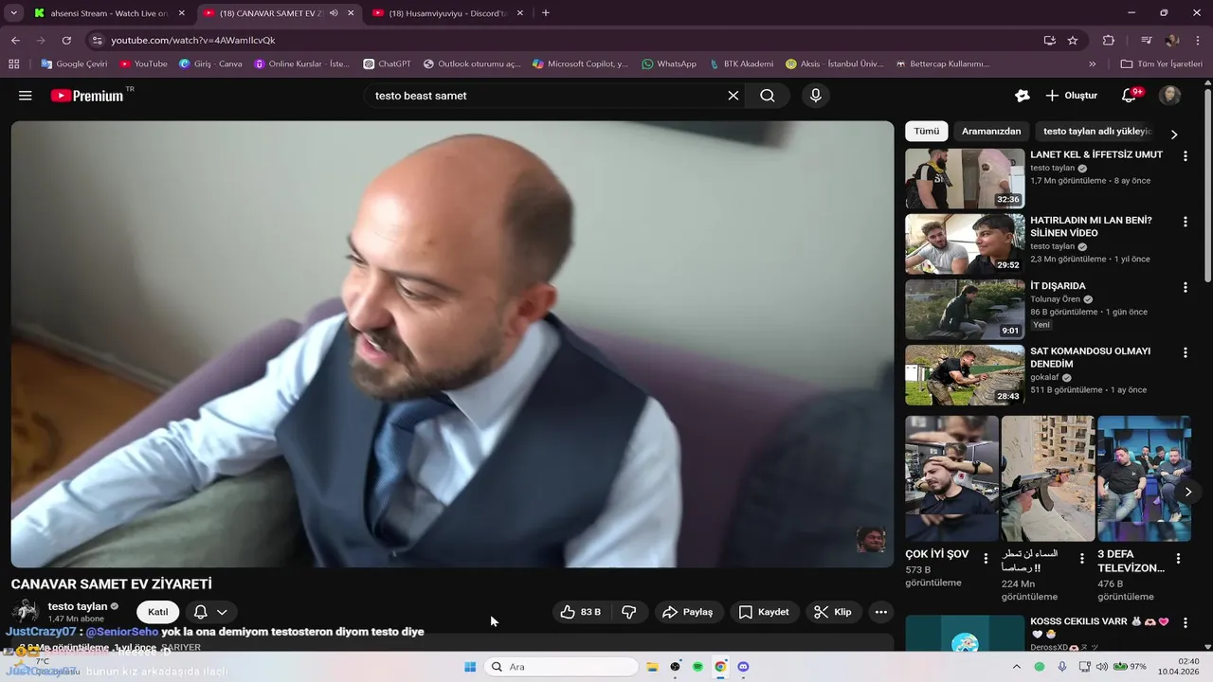Select testo taylan adlı yükleyici chip
Viewport: 1213px width, 682px height.
[1097, 132]
